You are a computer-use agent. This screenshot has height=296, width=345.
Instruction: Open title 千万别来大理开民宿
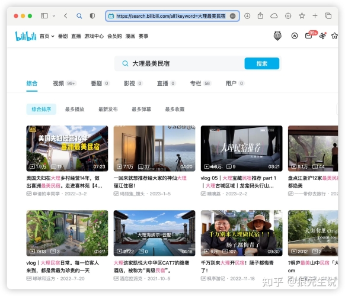pos(237,267)
